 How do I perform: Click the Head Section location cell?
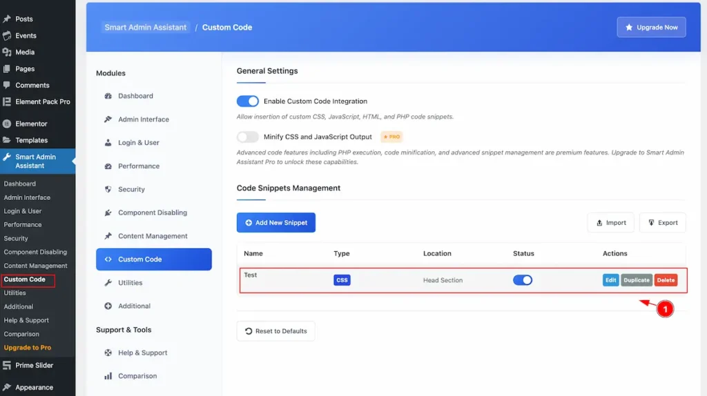pos(443,280)
